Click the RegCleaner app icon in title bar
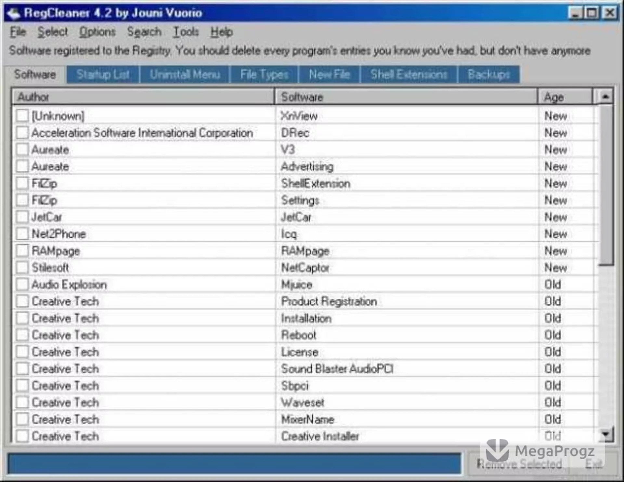The image size is (624, 482). coord(14,13)
